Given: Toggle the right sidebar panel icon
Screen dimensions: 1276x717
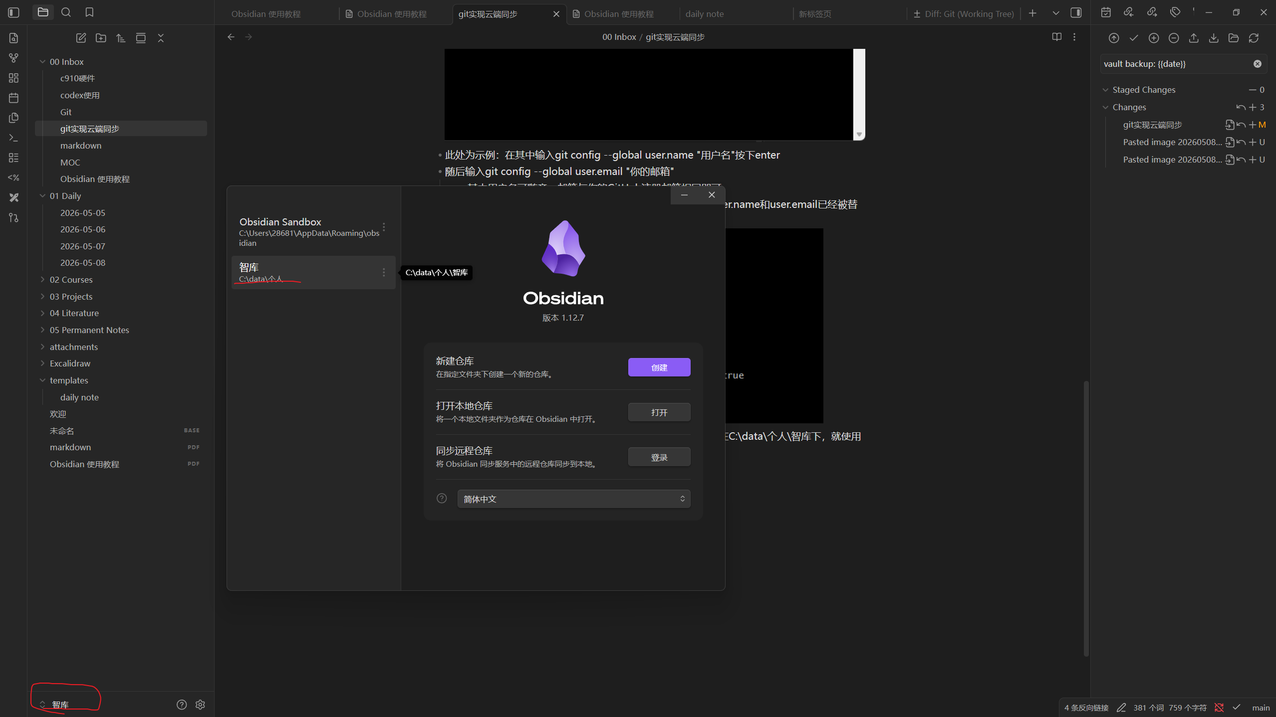Looking at the screenshot, I should coord(1076,13).
